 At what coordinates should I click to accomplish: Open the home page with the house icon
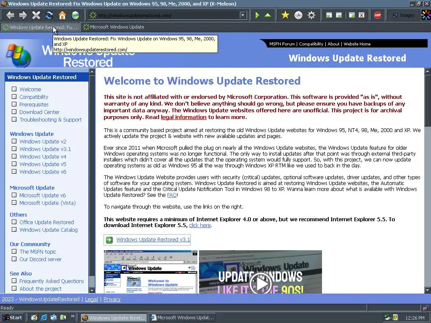[x=62, y=15]
